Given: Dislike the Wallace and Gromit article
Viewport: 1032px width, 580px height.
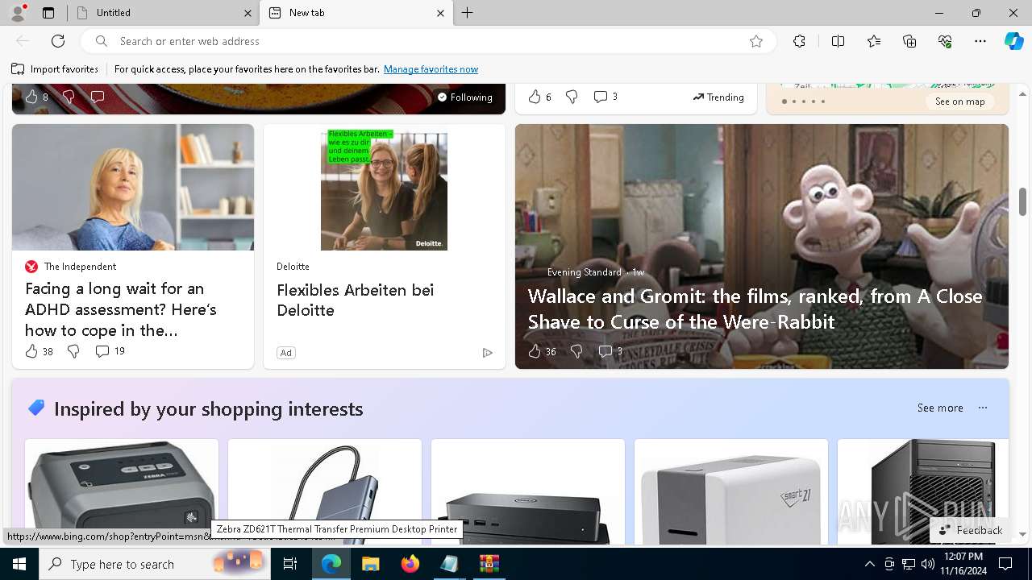Looking at the screenshot, I should coord(576,351).
